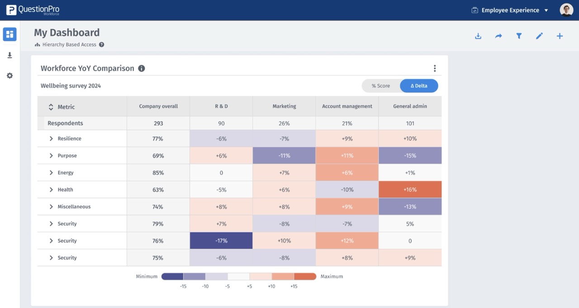Click the pencil edit icon
This screenshot has width=579, height=308.
(x=539, y=36)
